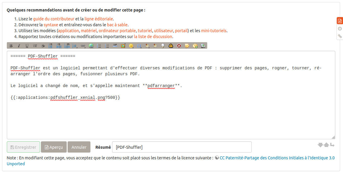The width and height of the screenshot is (343, 175).
Task: Open the CC Paternité-Partage license link
Action: click(x=277, y=158)
